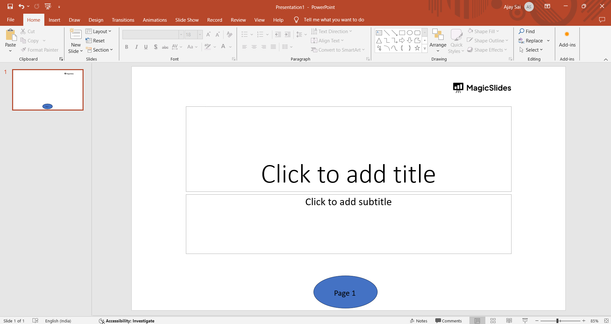This screenshot has height=324, width=611.
Task: Click the Paste clipboard icon
Action: [x=11, y=35]
